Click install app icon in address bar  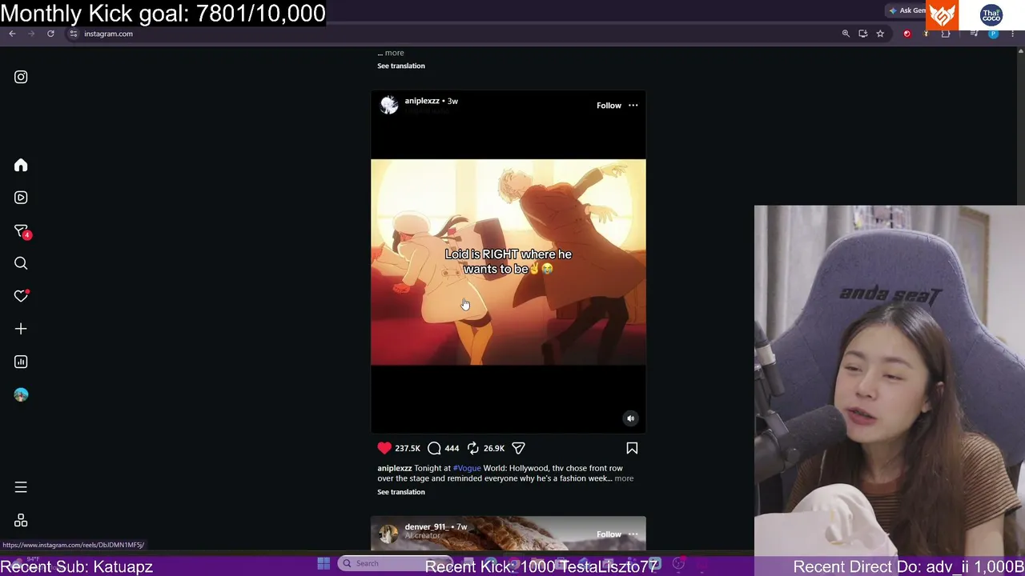(862, 34)
